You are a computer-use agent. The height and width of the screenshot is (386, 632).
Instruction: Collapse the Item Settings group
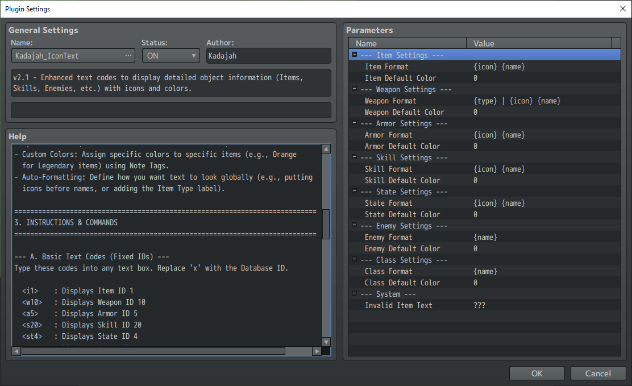click(x=355, y=55)
